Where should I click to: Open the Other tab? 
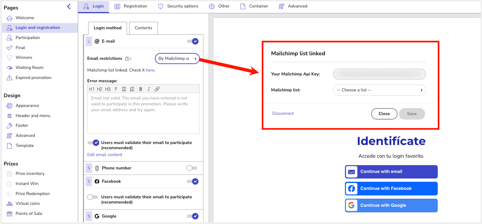[x=219, y=6]
